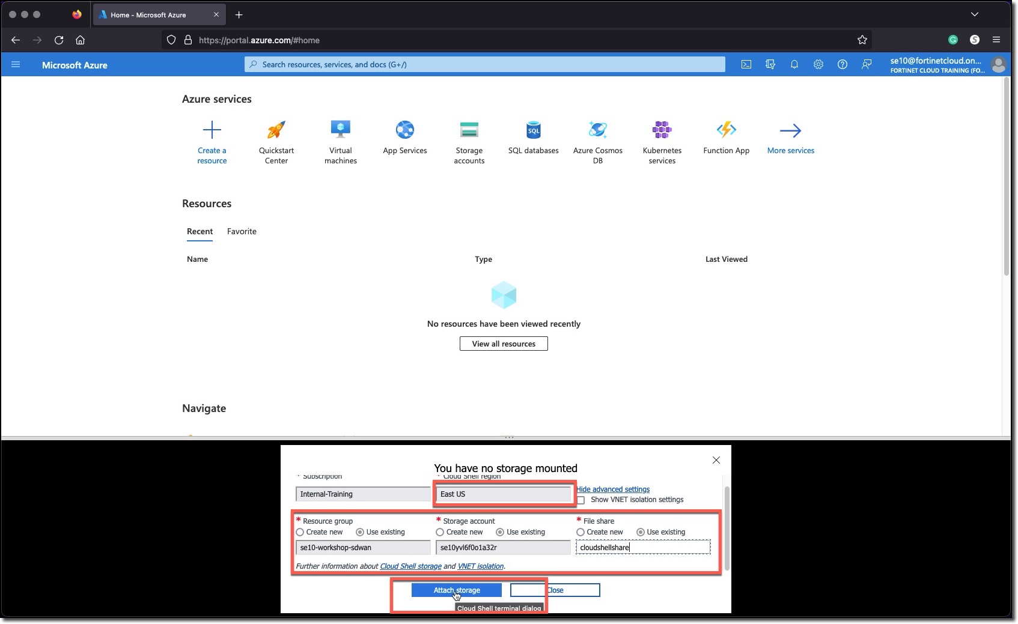
Task: Select File share Create new radio
Action: [x=581, y=532]
